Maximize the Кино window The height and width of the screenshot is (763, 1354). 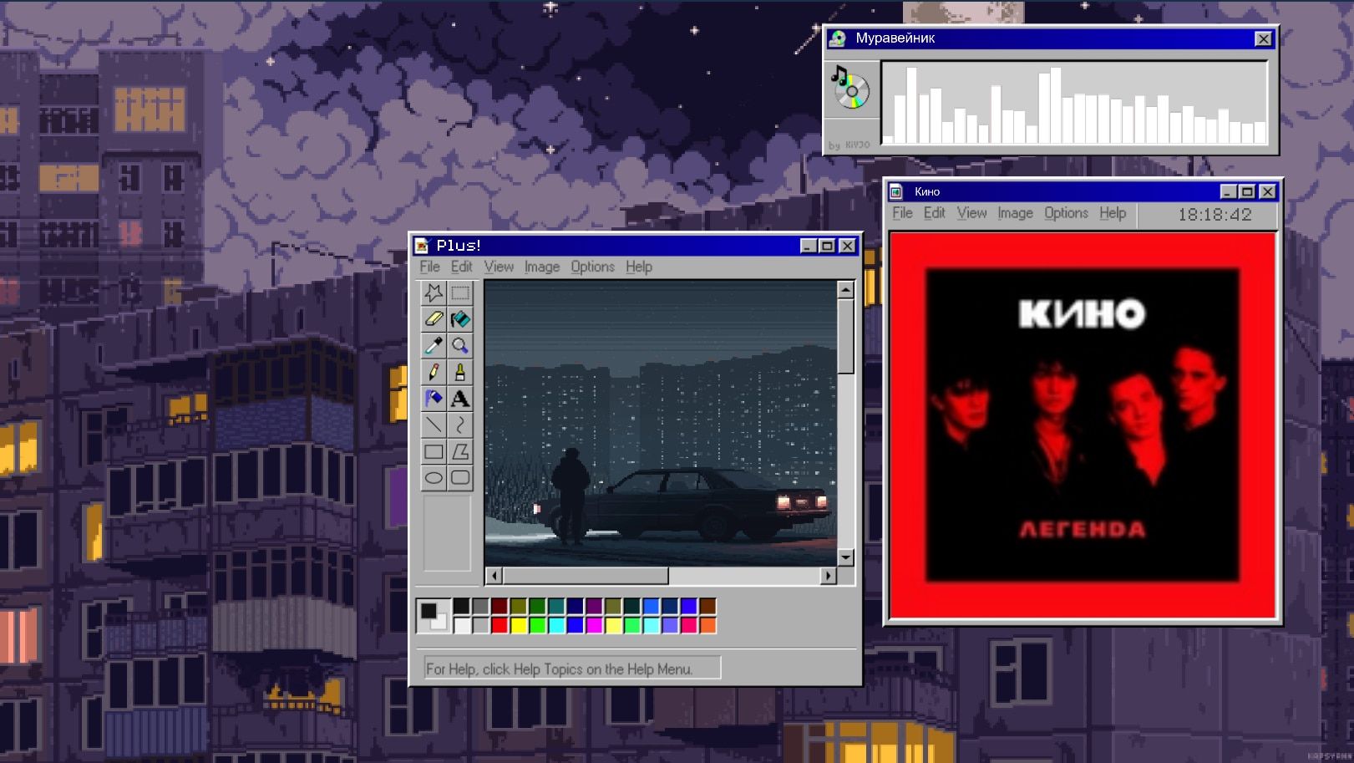[1247, 191]
